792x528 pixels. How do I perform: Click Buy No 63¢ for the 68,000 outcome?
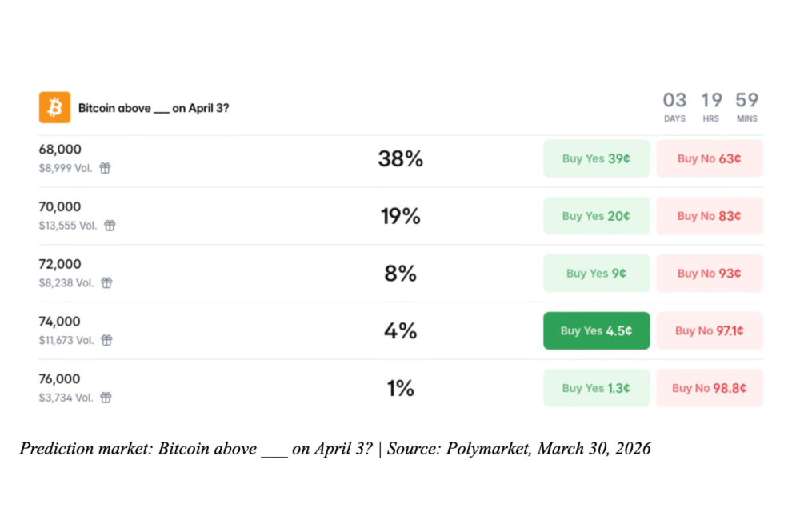click(x=709, y=158)
